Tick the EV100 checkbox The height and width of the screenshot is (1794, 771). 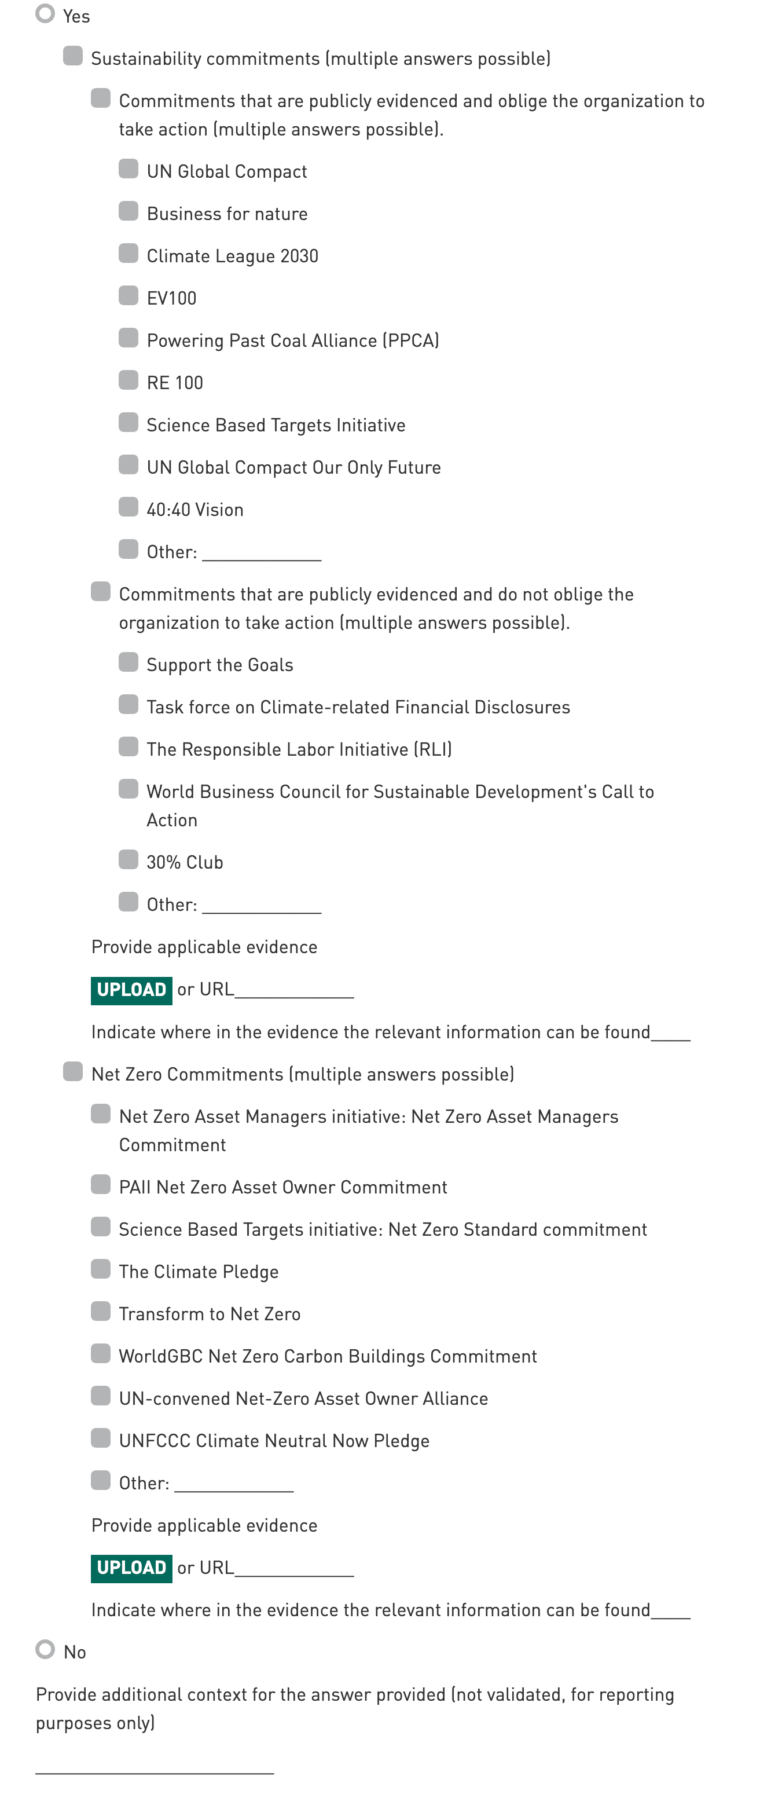point(128,295)
